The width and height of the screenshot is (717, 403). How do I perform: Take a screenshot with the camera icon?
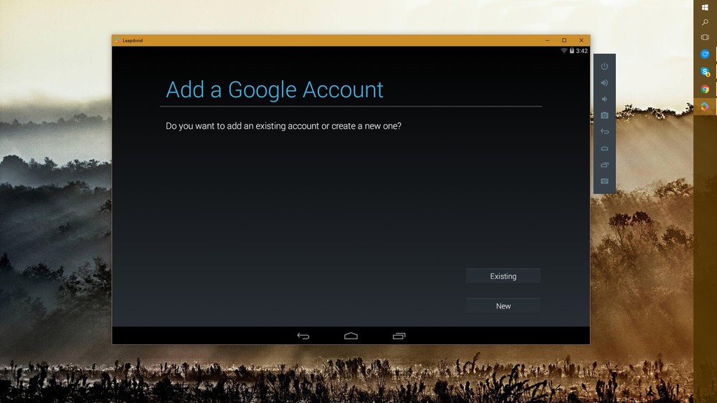[x=604, y=115]
